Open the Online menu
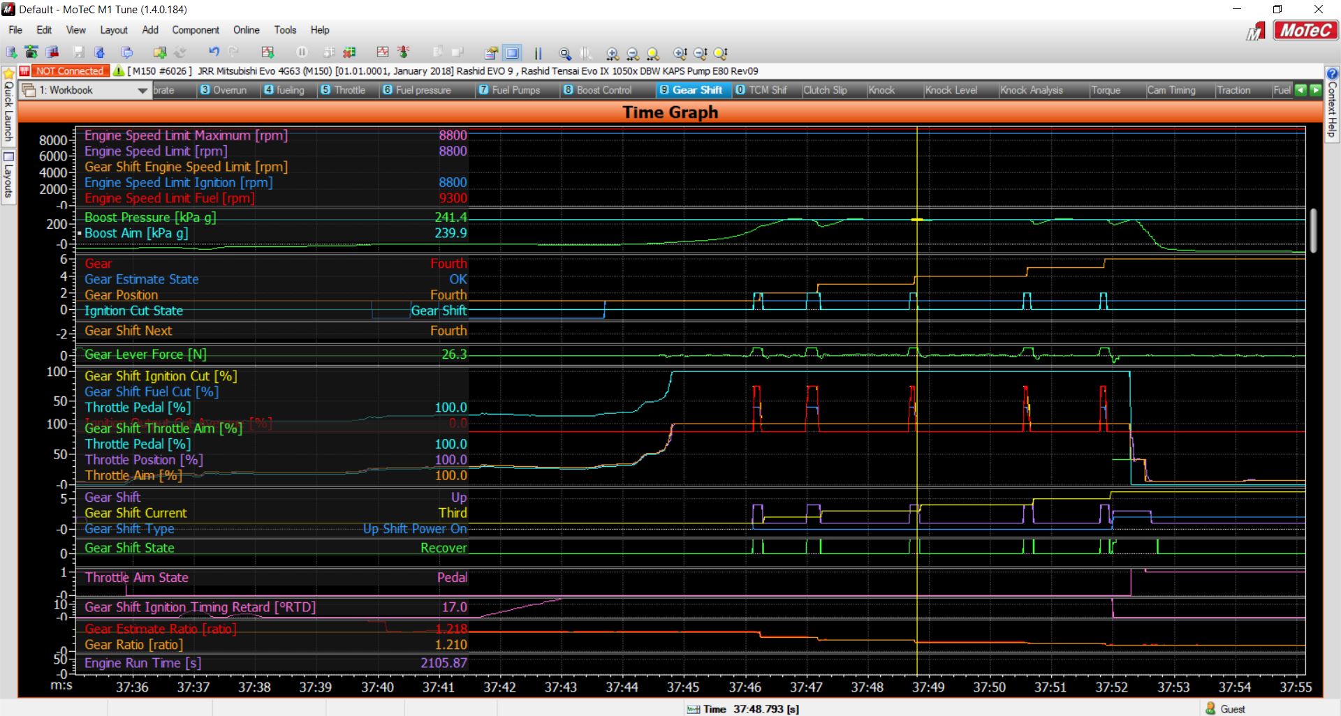This screenshot has width=1341, height=716. (246, 30)
